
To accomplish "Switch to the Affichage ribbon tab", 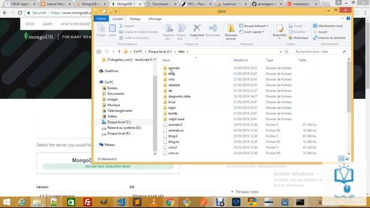I will pos(155,19).
